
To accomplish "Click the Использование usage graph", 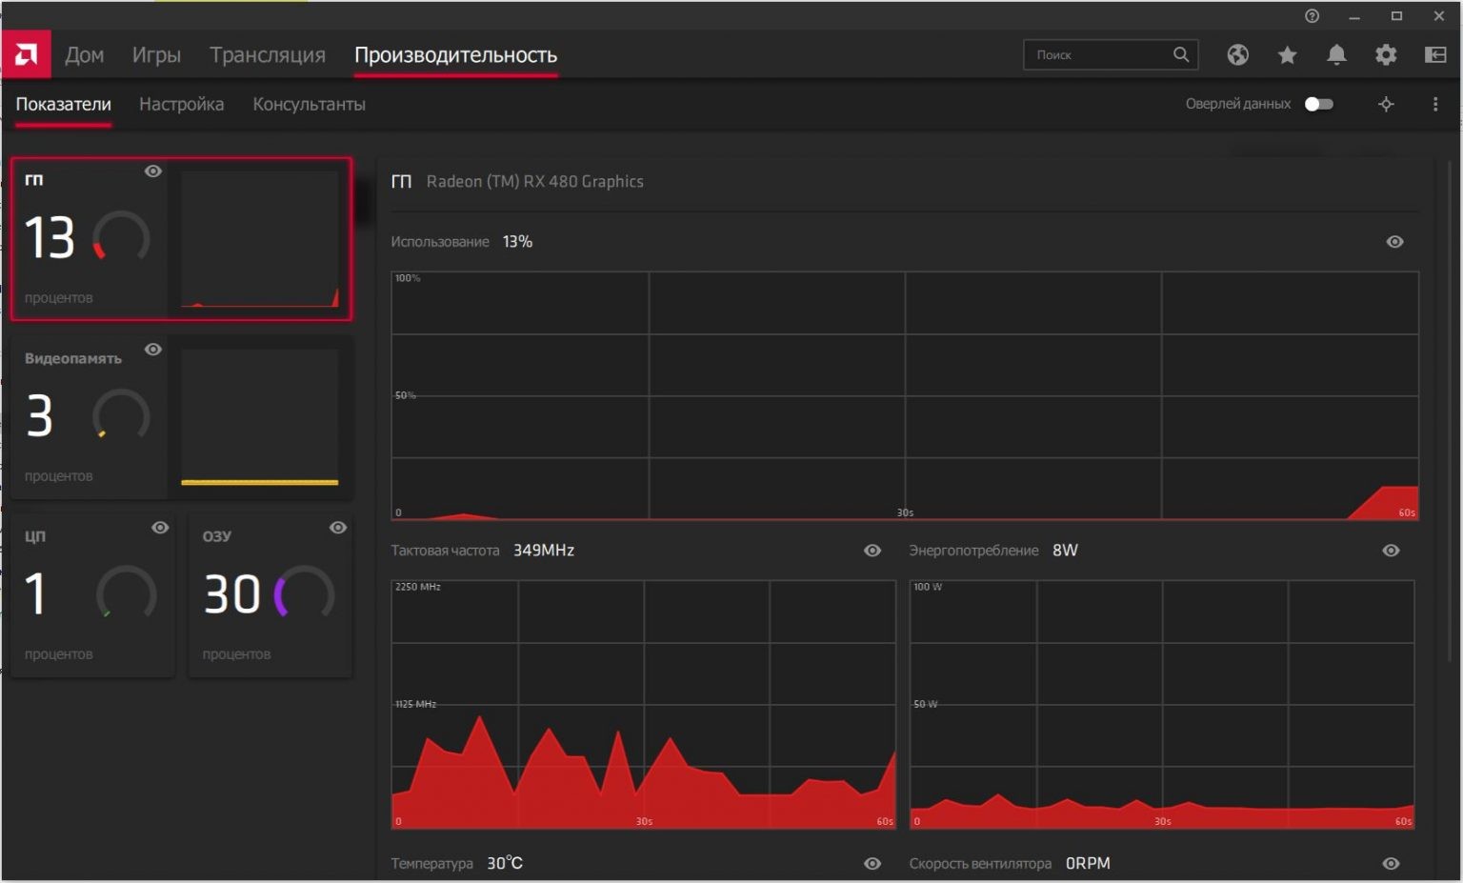I will [905, 395].
